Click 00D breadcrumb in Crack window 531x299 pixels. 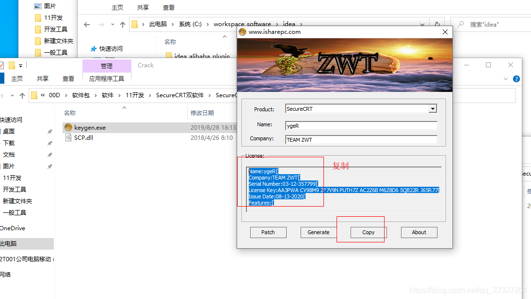click(54, 95)
